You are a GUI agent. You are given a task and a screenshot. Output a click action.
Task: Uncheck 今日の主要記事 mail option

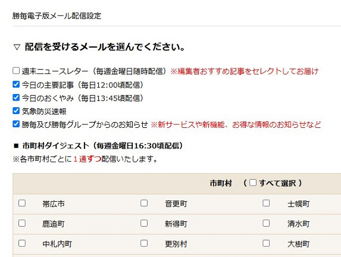[16, 84]
